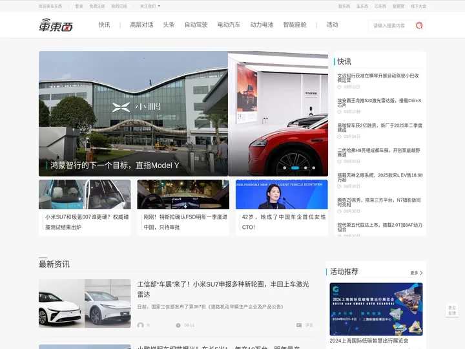Select the third carousel indicator dot
This screenshot has width=465, height=349.
305,167
